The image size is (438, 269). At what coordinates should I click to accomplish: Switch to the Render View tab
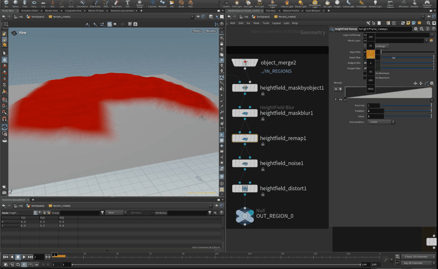[x=51, y=11]
